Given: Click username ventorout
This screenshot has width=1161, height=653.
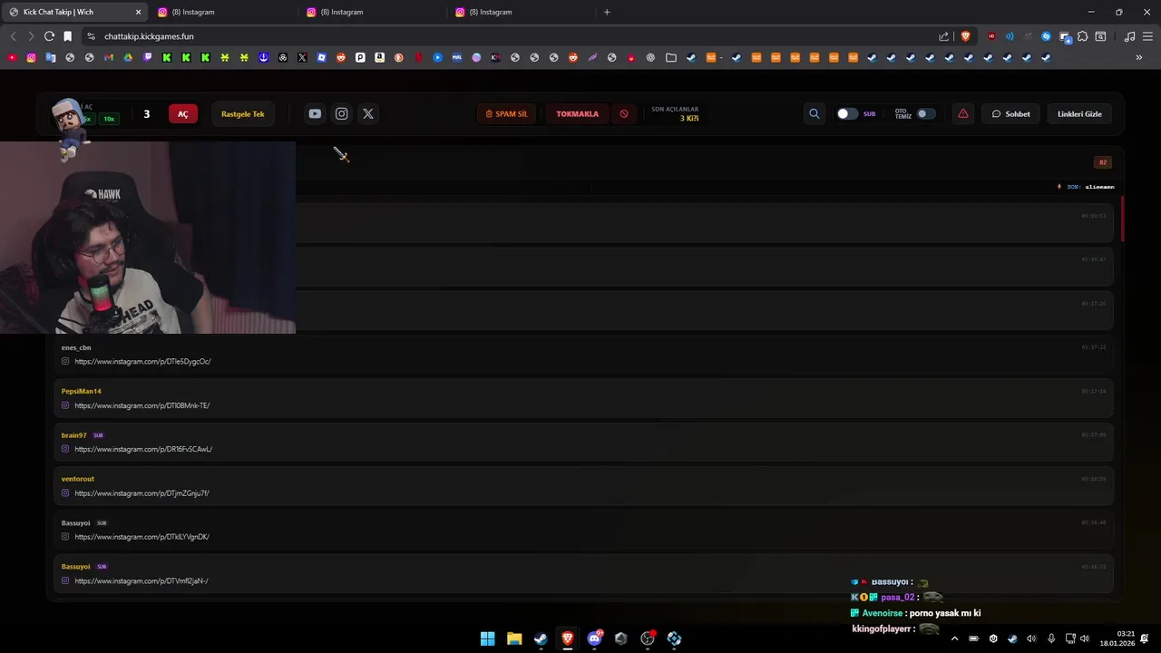Looking at the screenshot, I should click(x=78, y=479).
